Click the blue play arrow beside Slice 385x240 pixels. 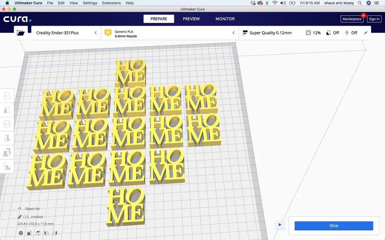click(280, 225)
